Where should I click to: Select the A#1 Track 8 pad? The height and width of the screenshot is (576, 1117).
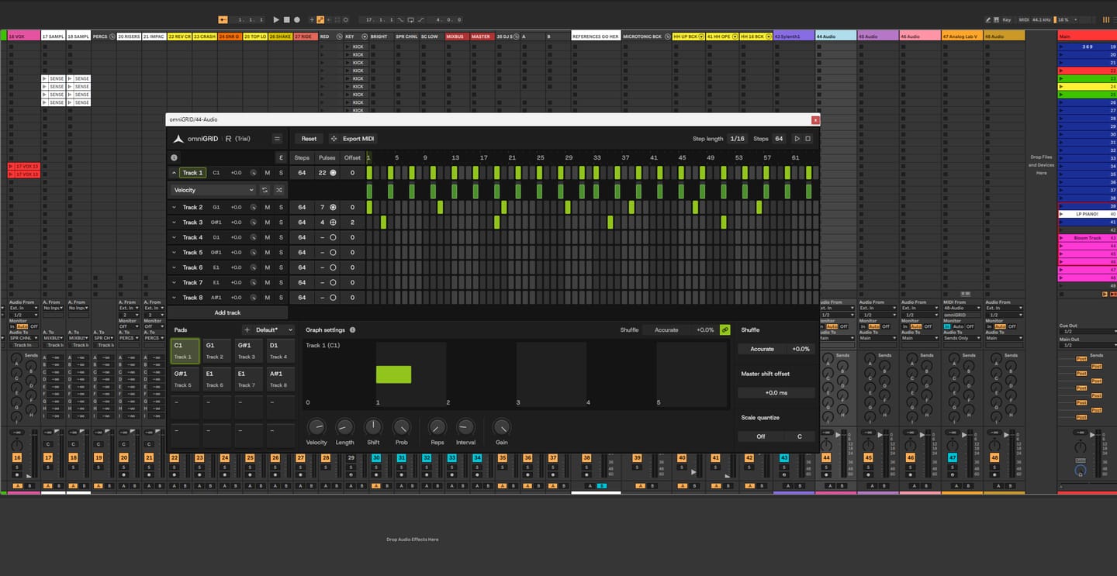(280, 379)
